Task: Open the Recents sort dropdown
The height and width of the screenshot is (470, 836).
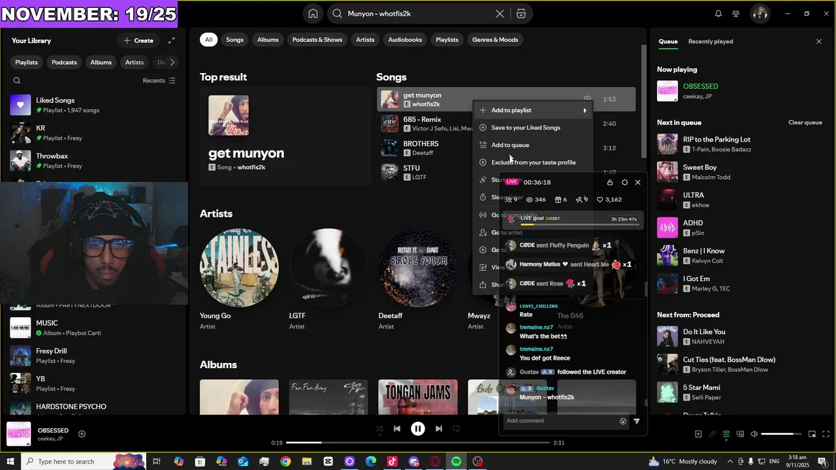Action: click(159, 81)
